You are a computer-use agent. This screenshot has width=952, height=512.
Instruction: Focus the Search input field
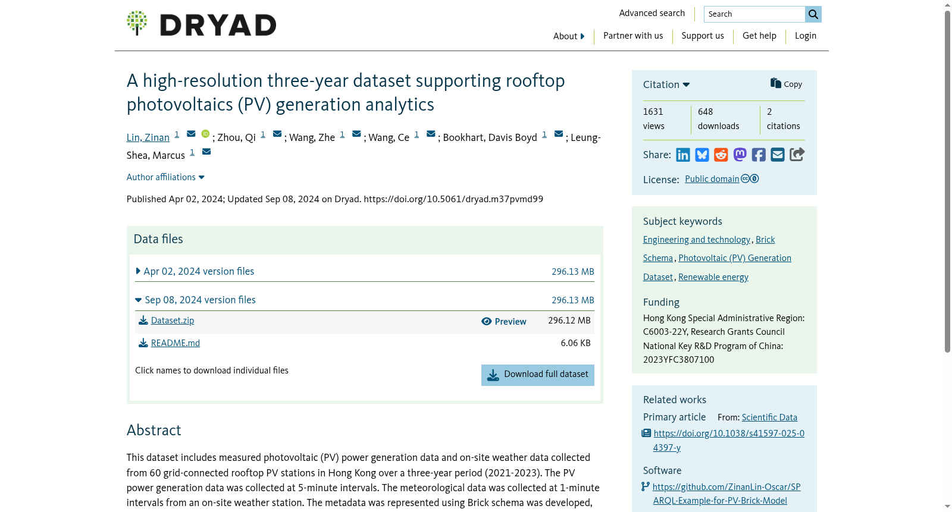point(754,14)
